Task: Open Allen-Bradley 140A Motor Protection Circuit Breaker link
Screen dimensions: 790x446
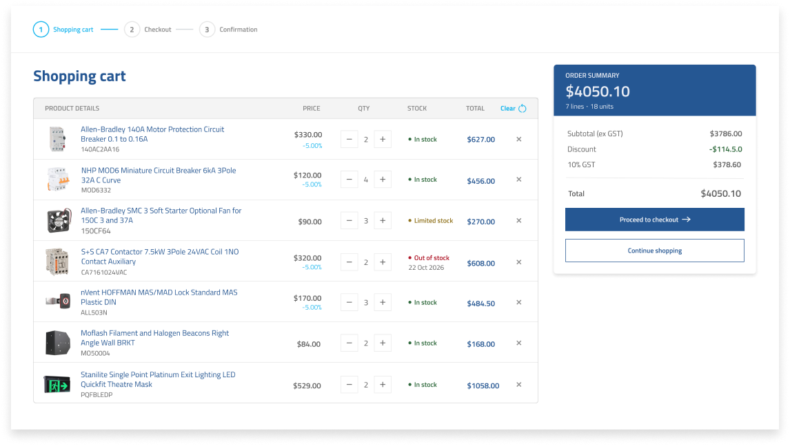Action: [x=152, y=134]
